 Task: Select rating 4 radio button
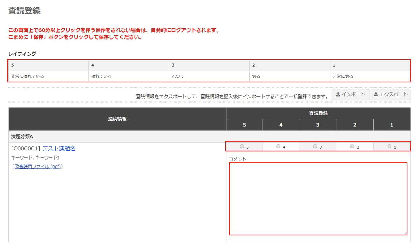[278, 147]
